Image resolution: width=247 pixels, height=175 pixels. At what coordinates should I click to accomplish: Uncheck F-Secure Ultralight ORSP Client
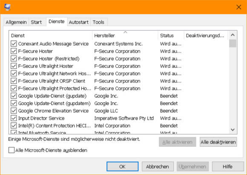(14, 81)
